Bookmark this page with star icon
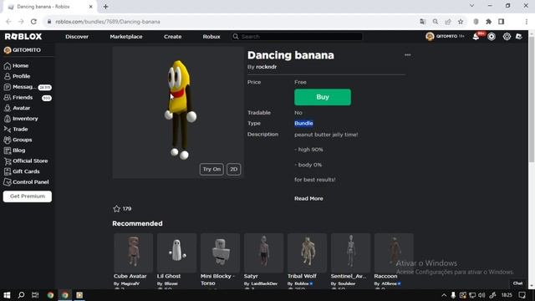The height and width of the screenshot is (301, 535). (461, 22)
